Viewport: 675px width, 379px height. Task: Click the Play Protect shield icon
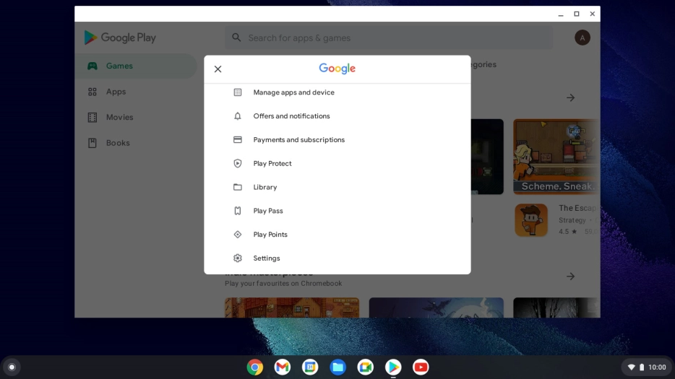[x=238, y=163]
